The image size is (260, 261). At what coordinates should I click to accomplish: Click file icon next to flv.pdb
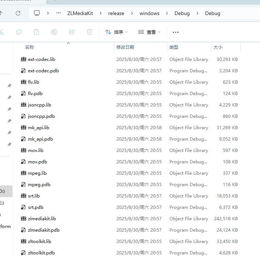[23, 94]
